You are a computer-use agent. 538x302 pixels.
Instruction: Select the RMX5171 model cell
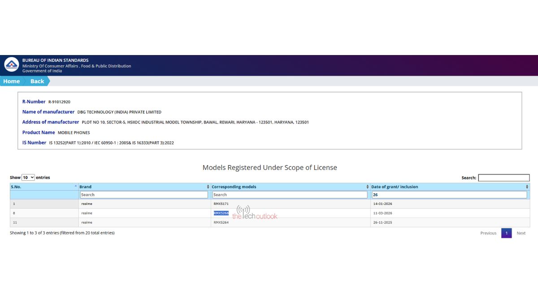click(x=221, y=204)
